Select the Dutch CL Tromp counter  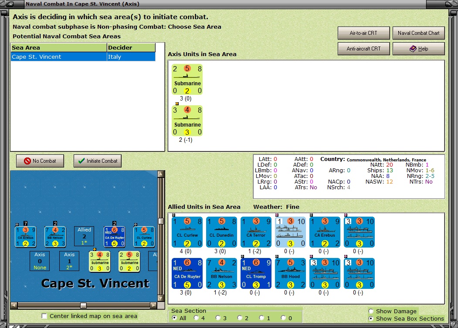[x=256, y=273]
